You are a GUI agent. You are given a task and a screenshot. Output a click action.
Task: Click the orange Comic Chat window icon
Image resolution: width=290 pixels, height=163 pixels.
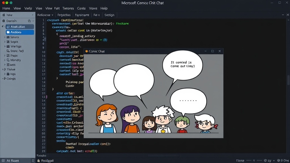coord(87,51)
